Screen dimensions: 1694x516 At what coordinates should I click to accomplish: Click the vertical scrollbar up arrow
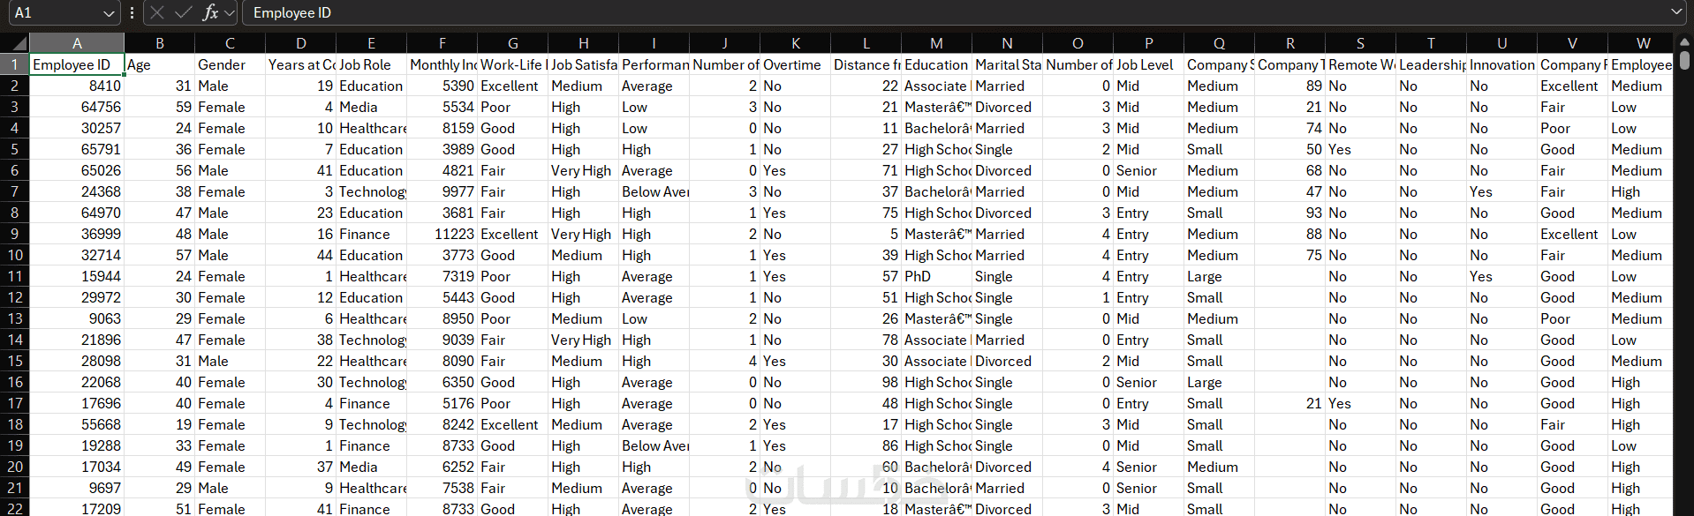[x=1684, y=41]
